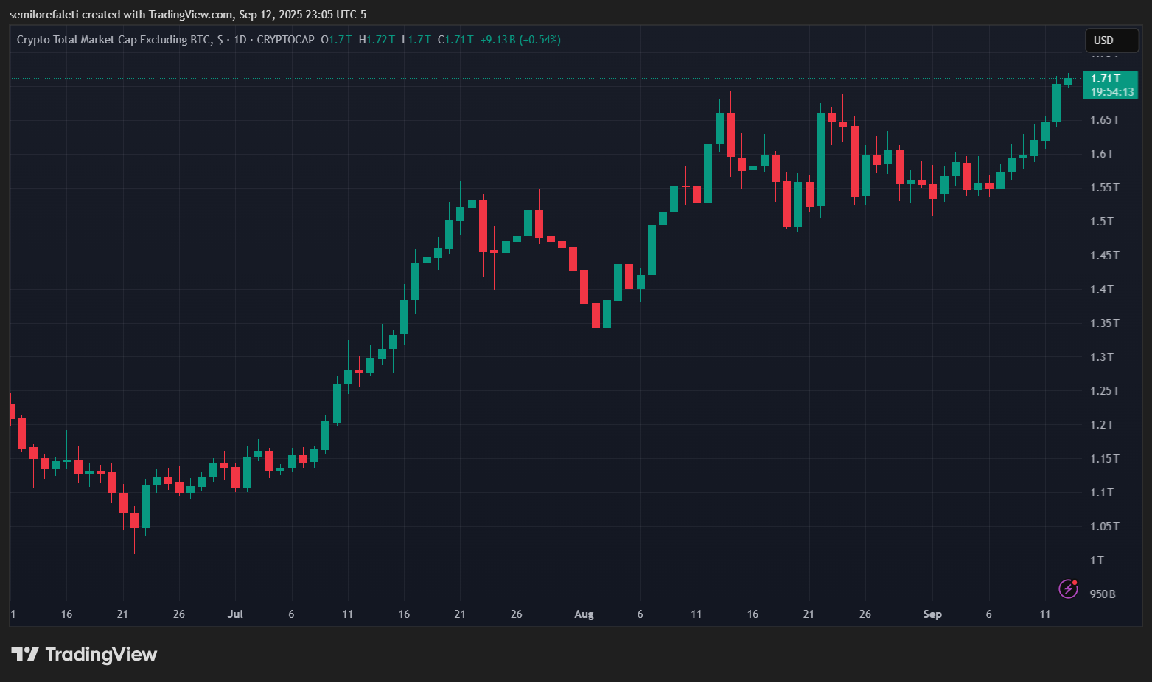The height and width of the screenshot is (682, 1152).
Task: Click the 'Sep' label on time axis
Action: (x=932, y=614)
